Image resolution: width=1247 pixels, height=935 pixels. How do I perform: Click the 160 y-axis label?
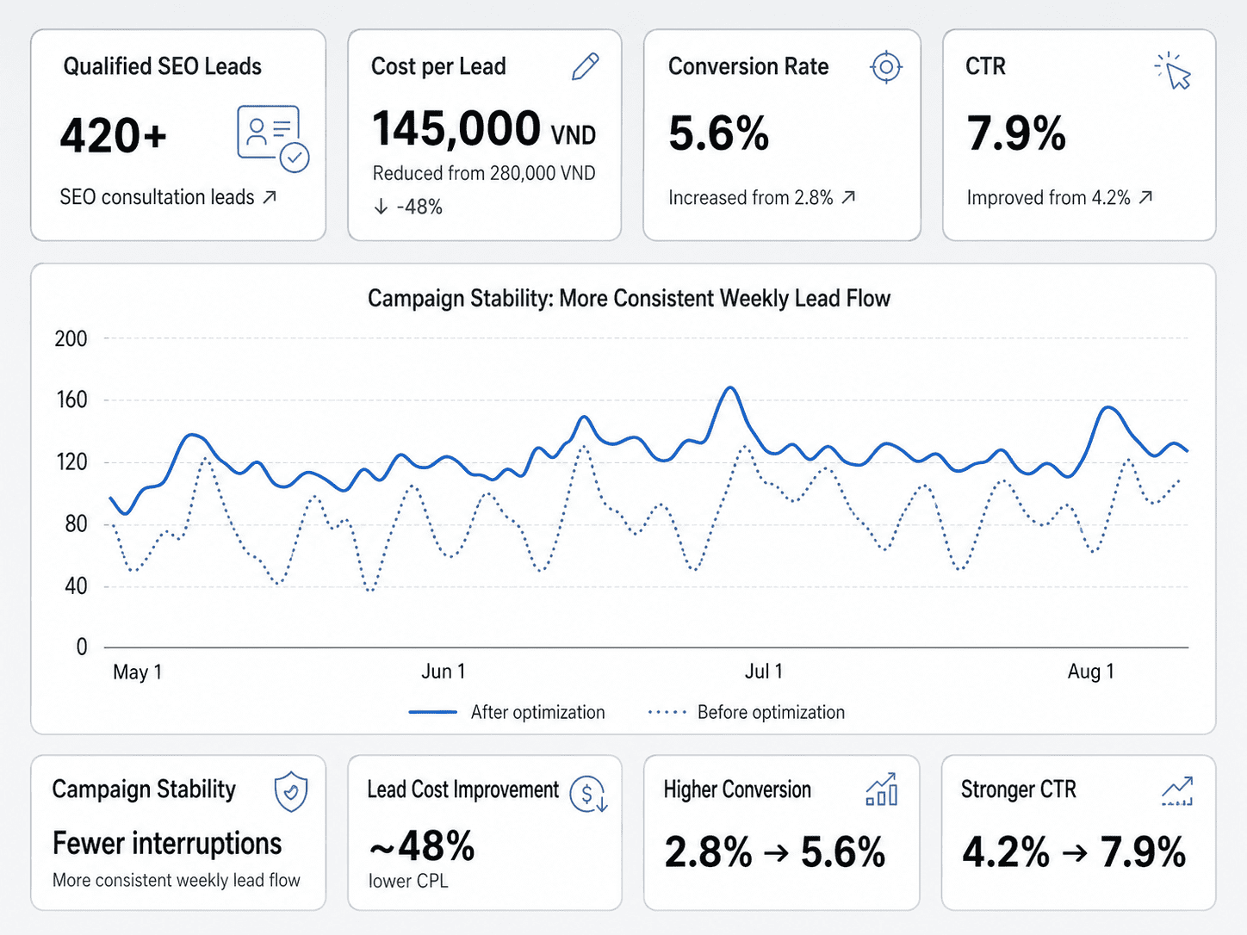pos(71,399)
